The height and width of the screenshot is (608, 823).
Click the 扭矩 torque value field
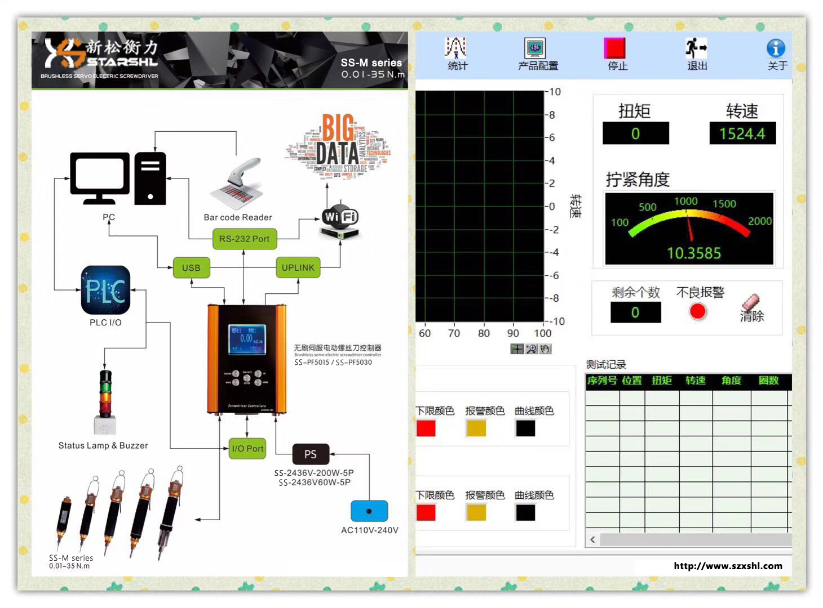pyautogui.click(x=636, y=133)
